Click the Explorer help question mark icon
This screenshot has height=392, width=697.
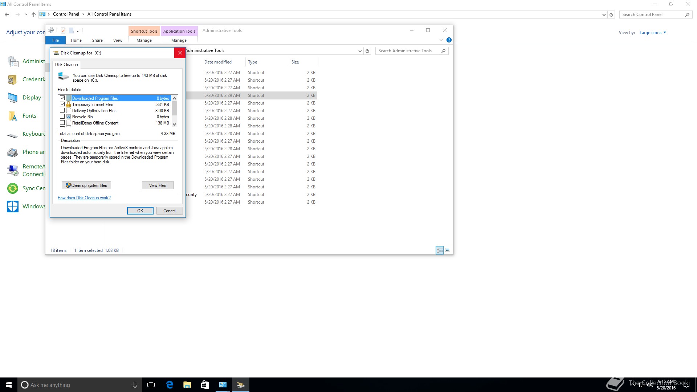coord(449,40)
